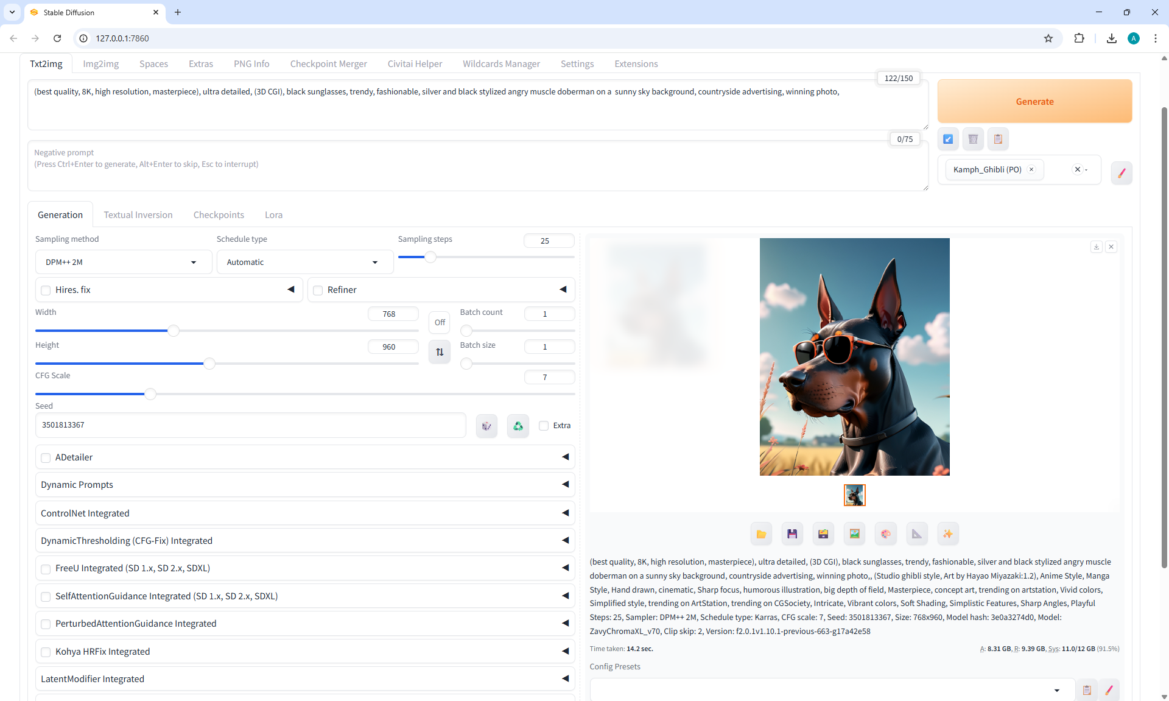Click the dice random seed button
This screenshot has width=1169, height=701.
pos(486,426)
